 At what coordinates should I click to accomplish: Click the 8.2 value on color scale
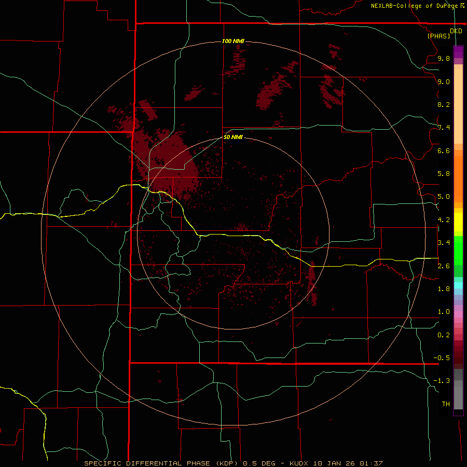coord(444,104)
